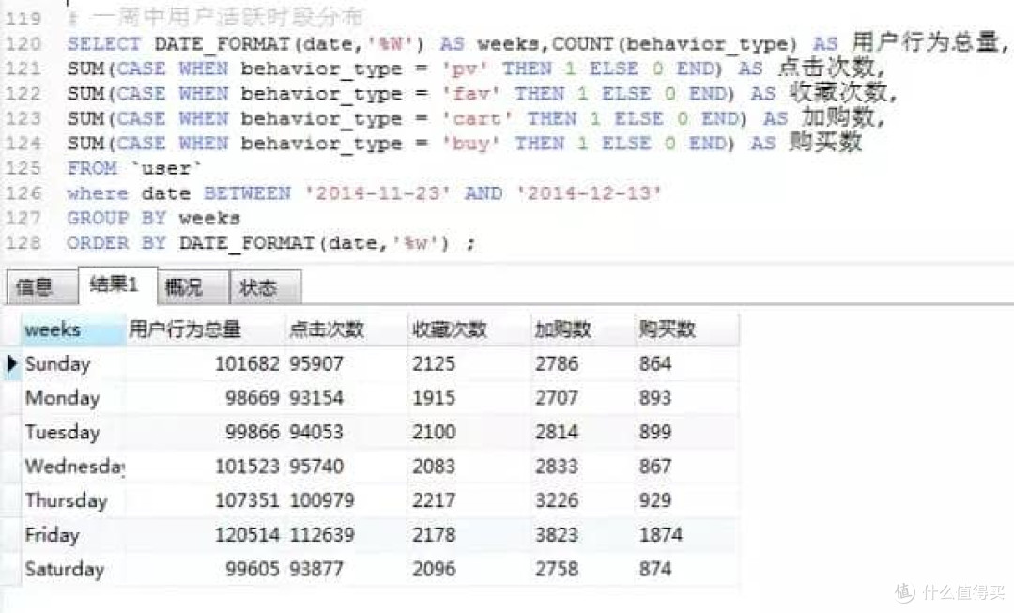Screen dimensions: 1014x613
Task: Click the date string '2014-11-23' in the query
Action: (377, 193)
